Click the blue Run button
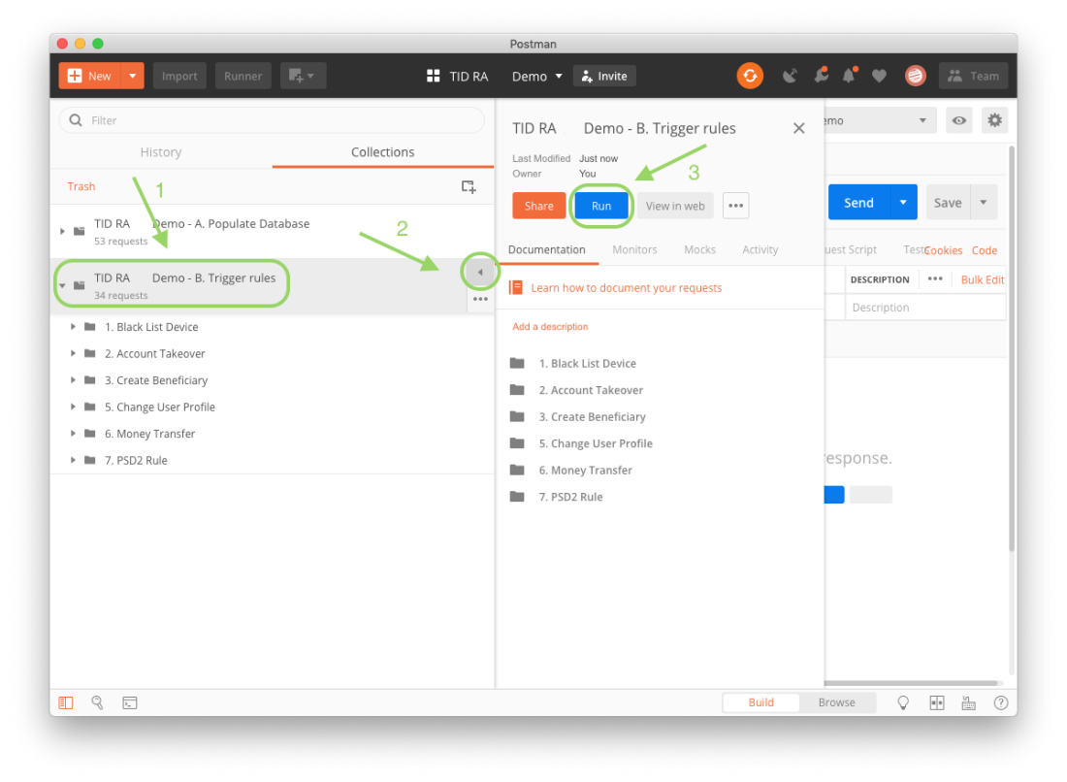 tap(600, 206)
